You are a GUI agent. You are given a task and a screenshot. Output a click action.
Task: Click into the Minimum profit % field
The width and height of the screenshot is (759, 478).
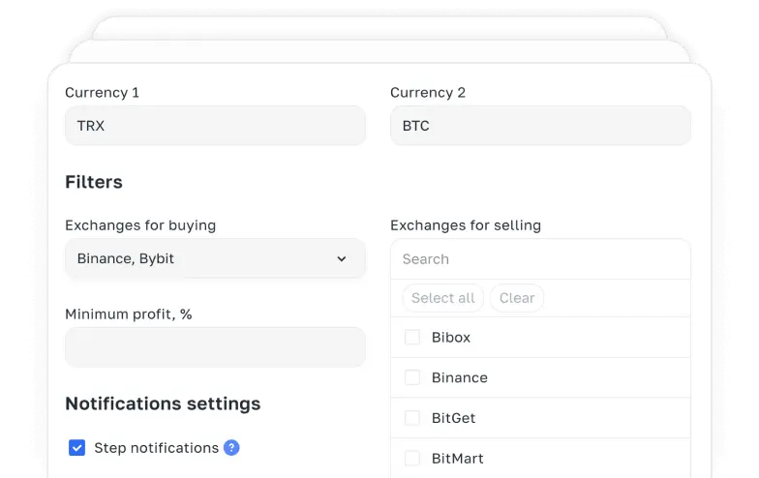[x=214, y=346]
